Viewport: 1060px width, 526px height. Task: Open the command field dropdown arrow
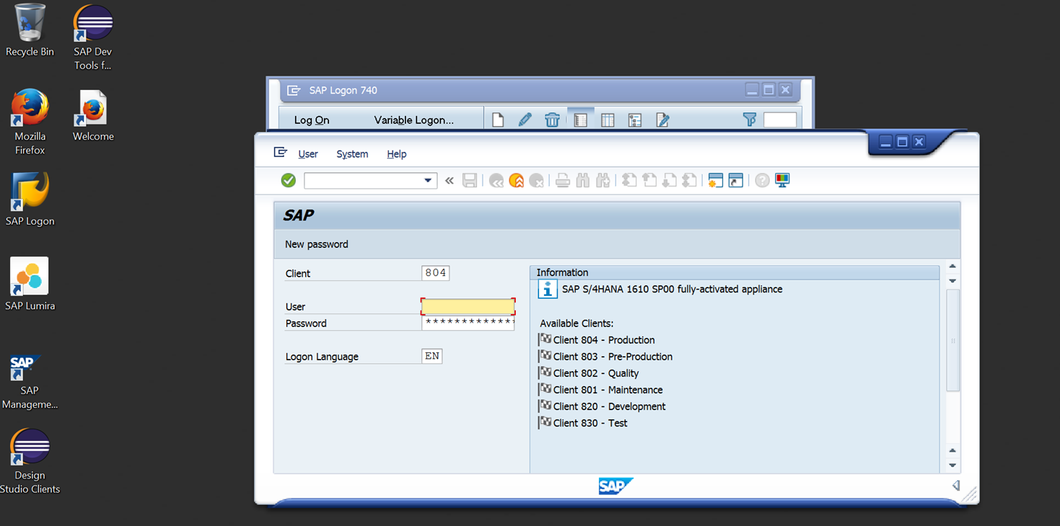[428, 180]
